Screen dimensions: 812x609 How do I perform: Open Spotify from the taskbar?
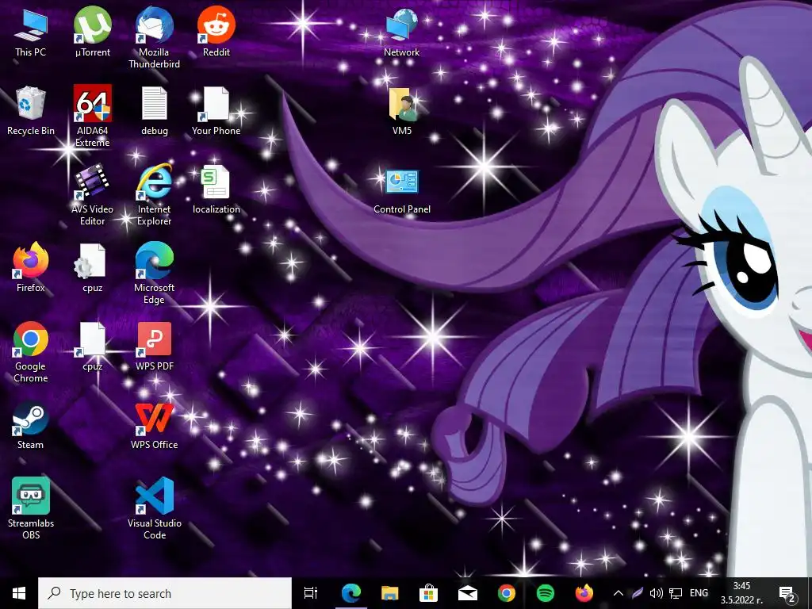[546, 593]
